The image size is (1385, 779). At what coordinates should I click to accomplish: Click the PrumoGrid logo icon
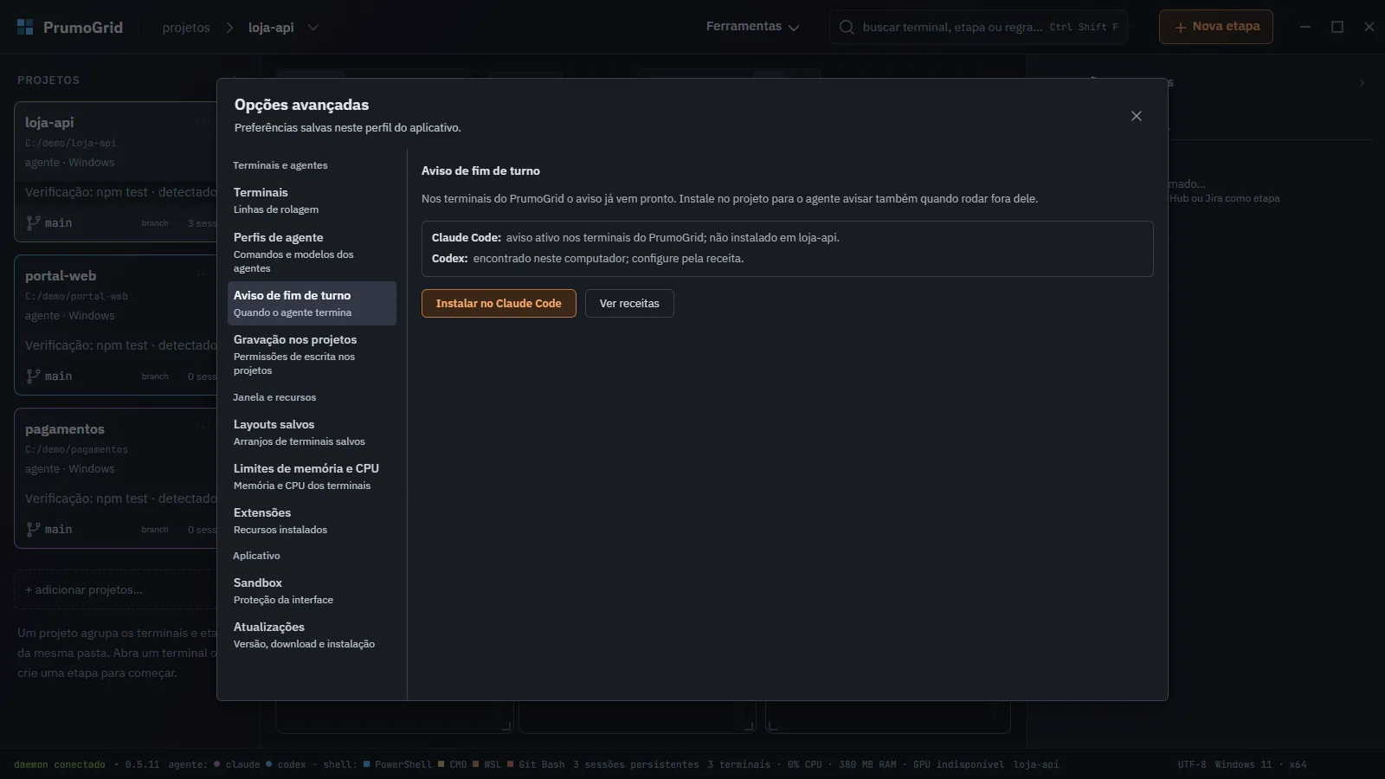(25, 27)
